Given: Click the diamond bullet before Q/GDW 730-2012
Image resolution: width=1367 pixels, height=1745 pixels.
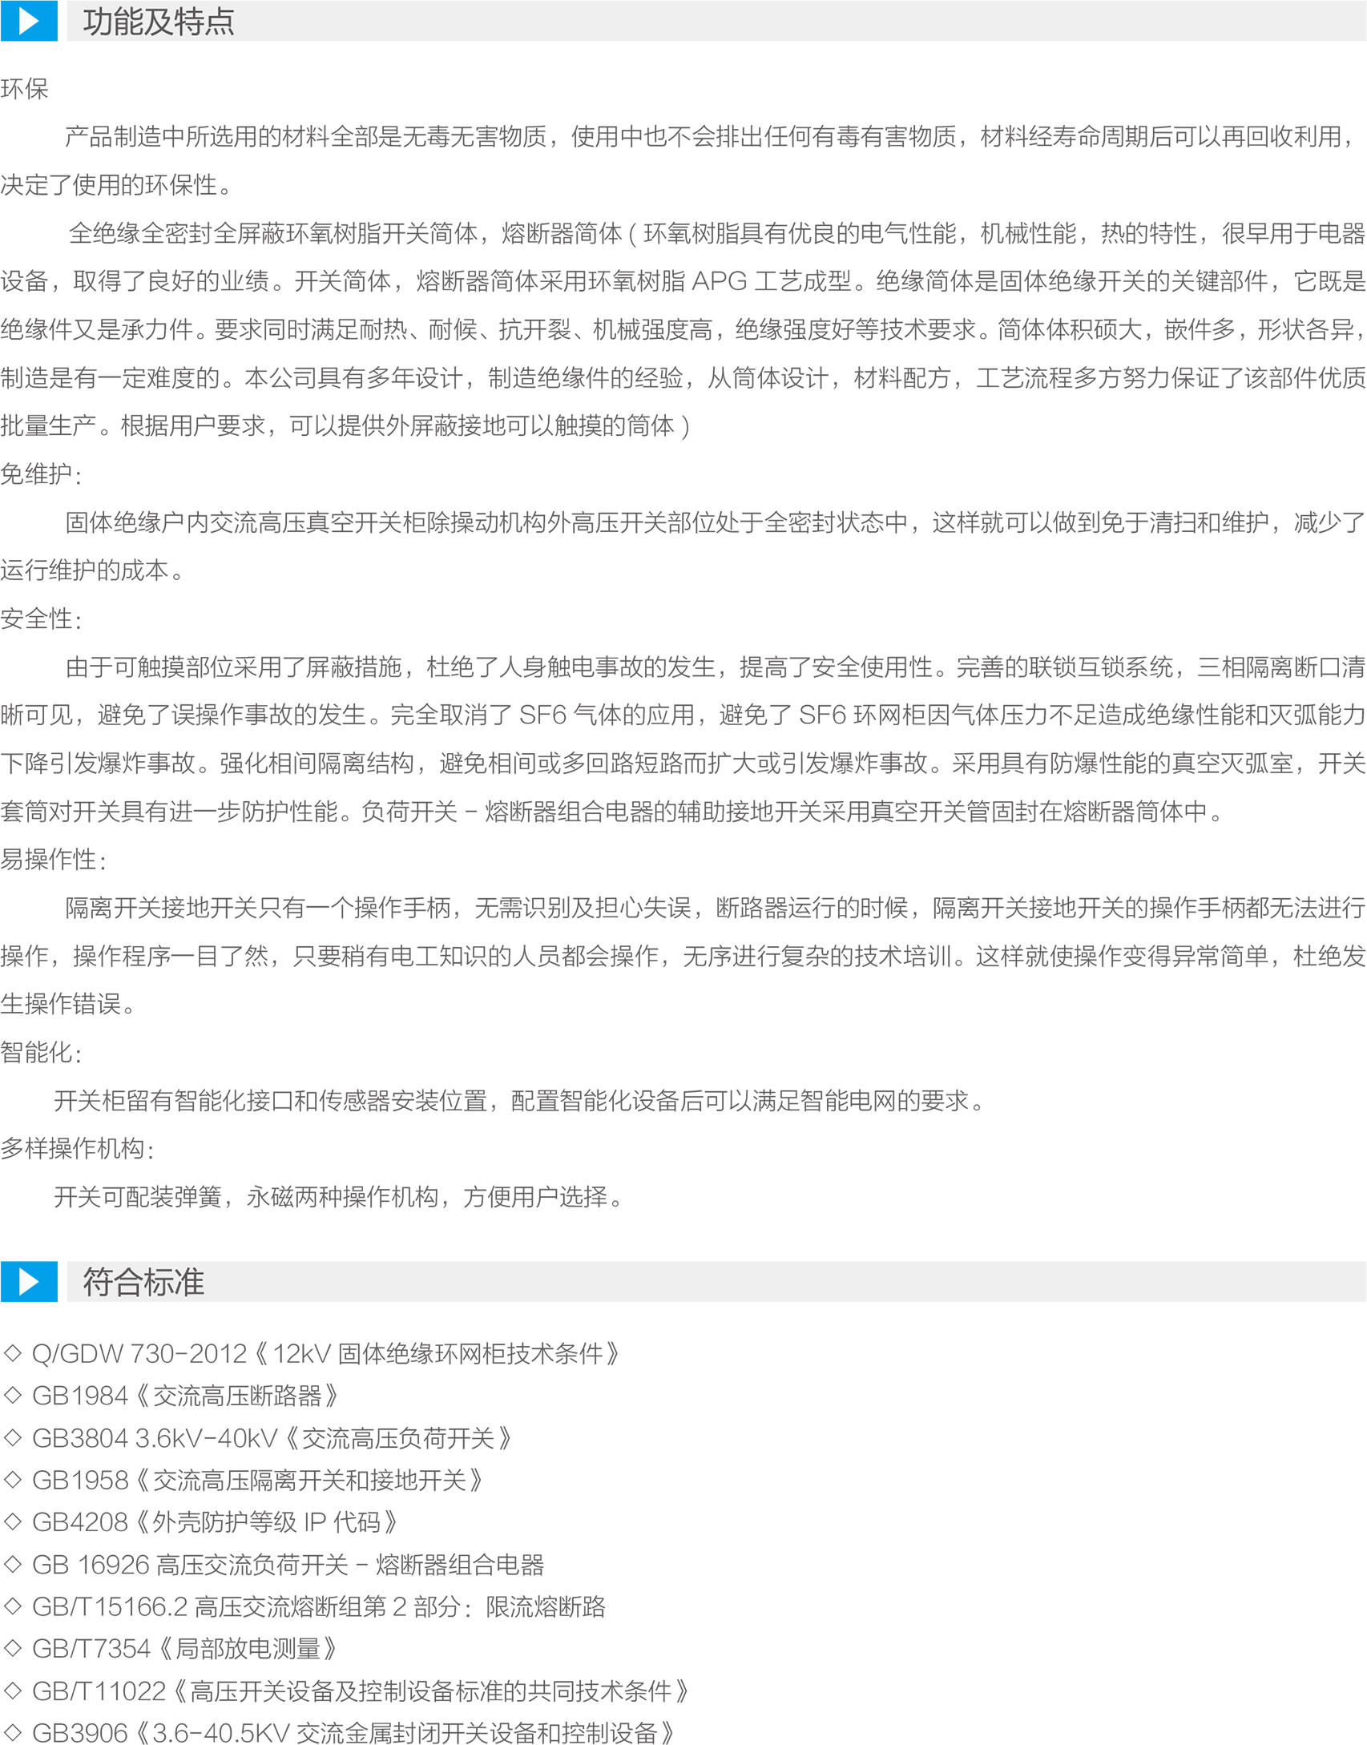Looking at the screenshot, I should click(x=12, y=1353).
